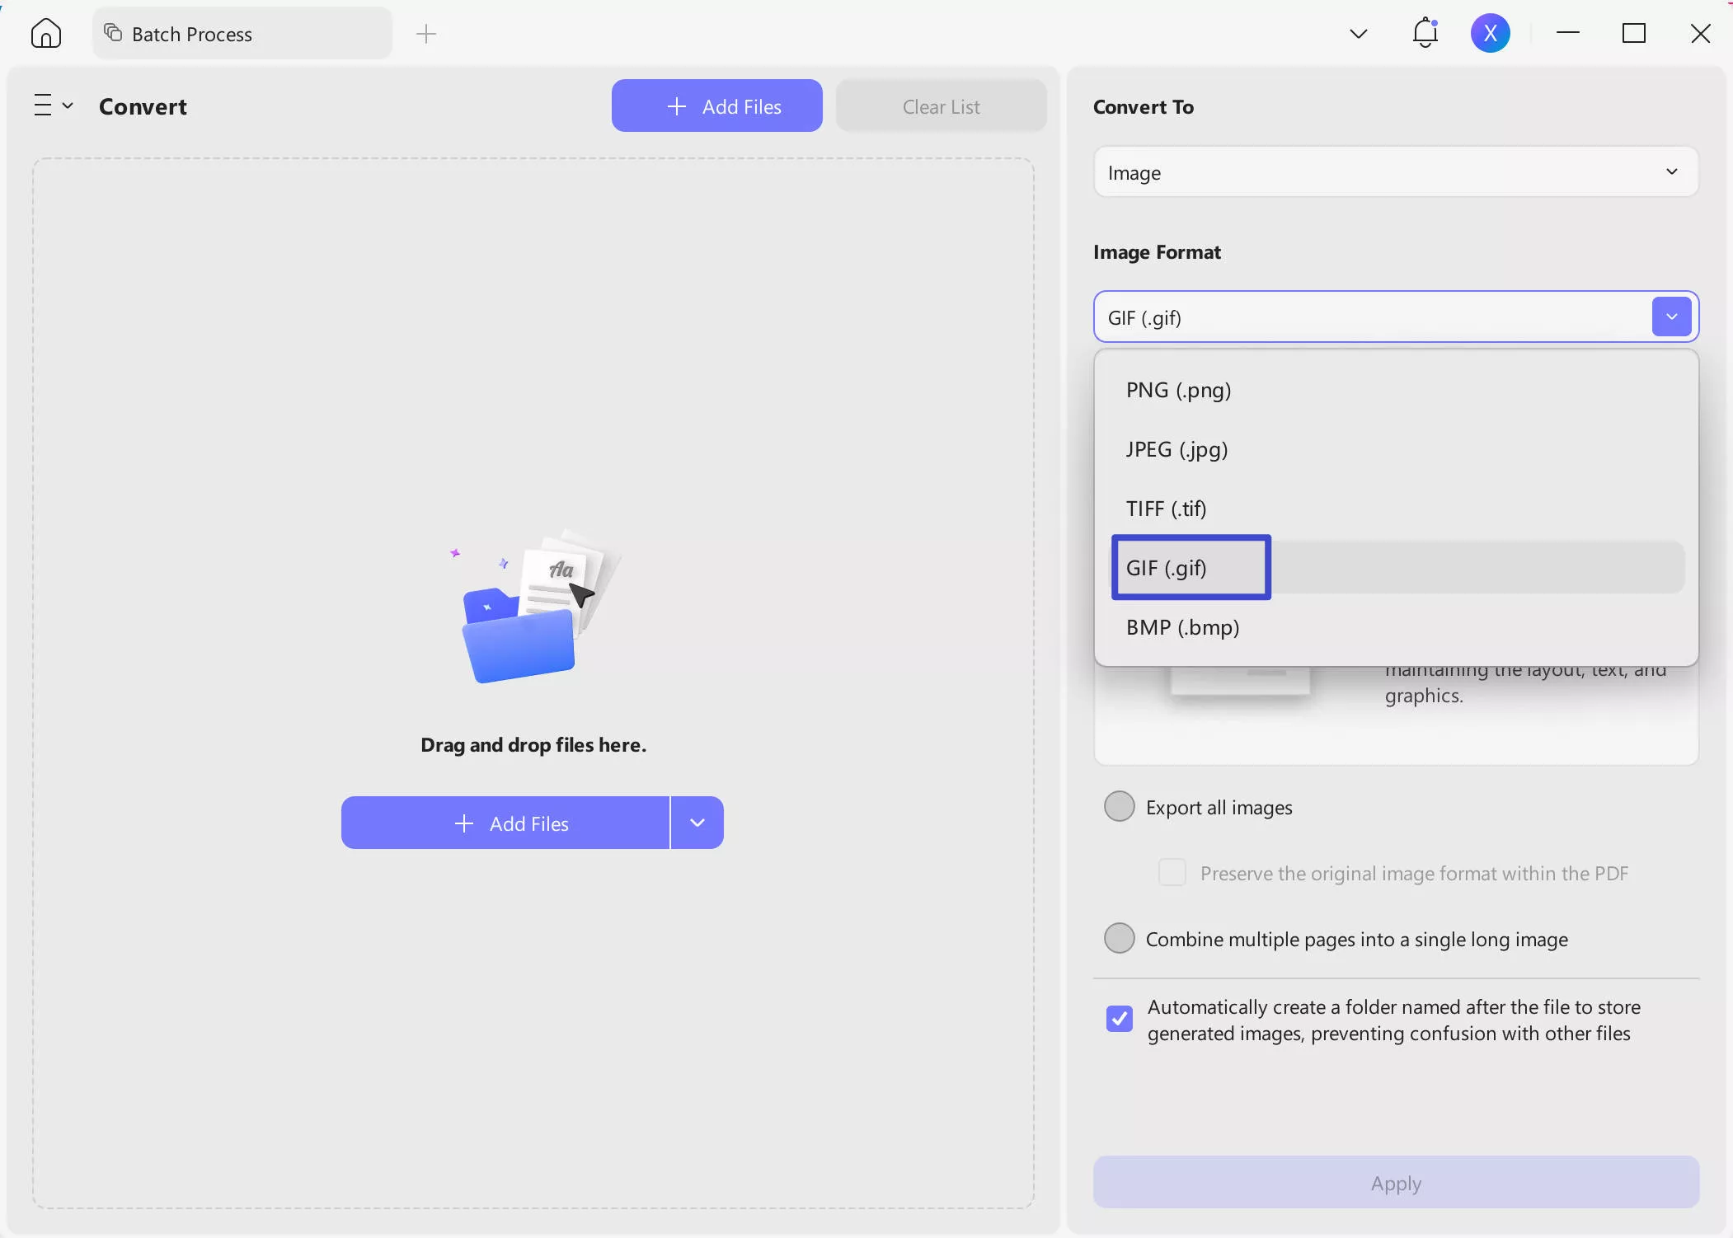Go to the Home icon
This screenshot has height=1238, width=1733.
46,34
